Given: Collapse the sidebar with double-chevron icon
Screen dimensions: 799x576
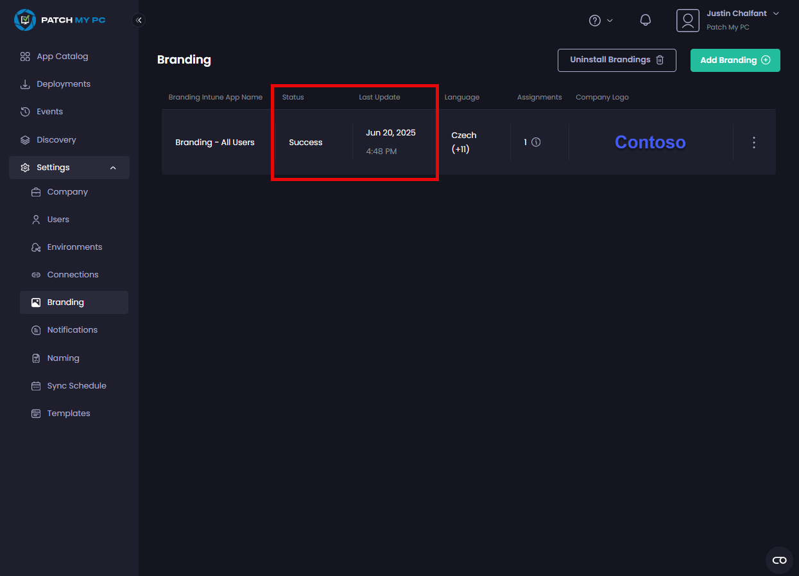Looking at the screenshot, I should pos(139,21).
